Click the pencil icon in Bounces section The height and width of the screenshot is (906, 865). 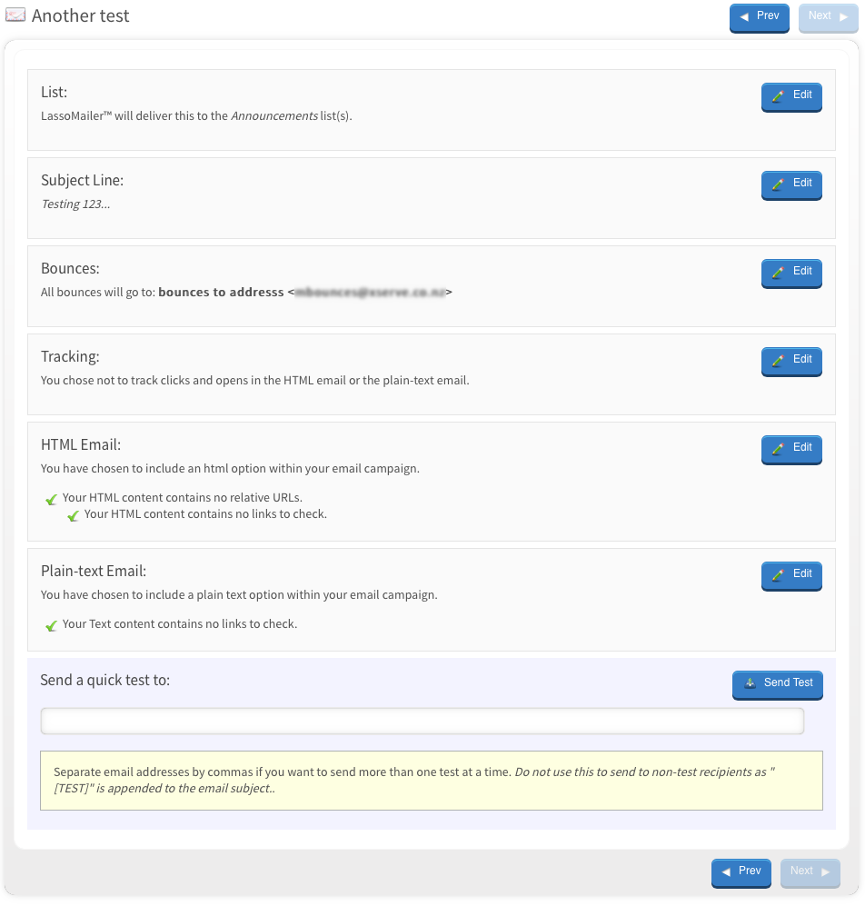click(x=778, y=272)
